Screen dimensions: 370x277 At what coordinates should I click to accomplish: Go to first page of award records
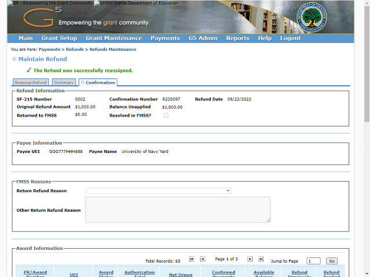(192, 259)
